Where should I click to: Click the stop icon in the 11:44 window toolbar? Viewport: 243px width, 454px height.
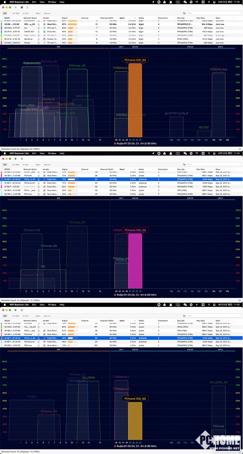tap(21, 159)
